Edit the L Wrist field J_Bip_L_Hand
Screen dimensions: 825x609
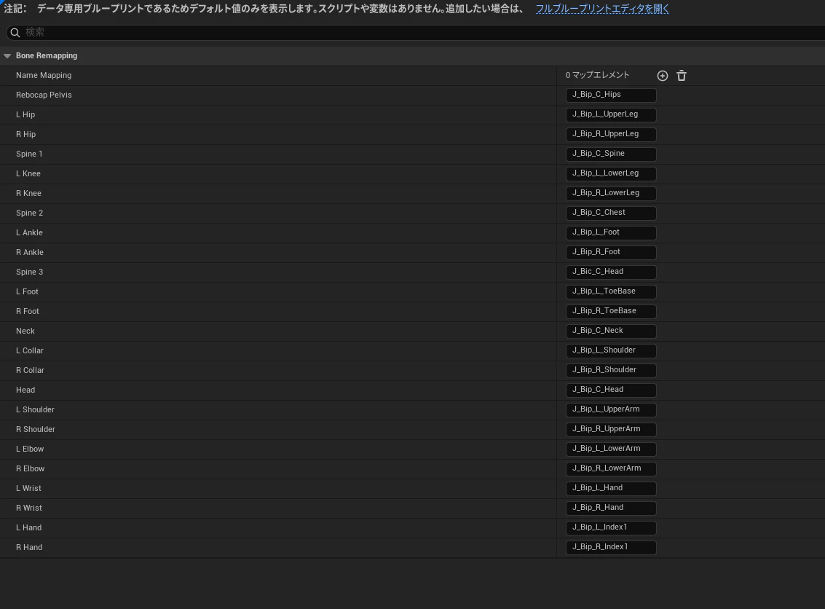(611, 488)
